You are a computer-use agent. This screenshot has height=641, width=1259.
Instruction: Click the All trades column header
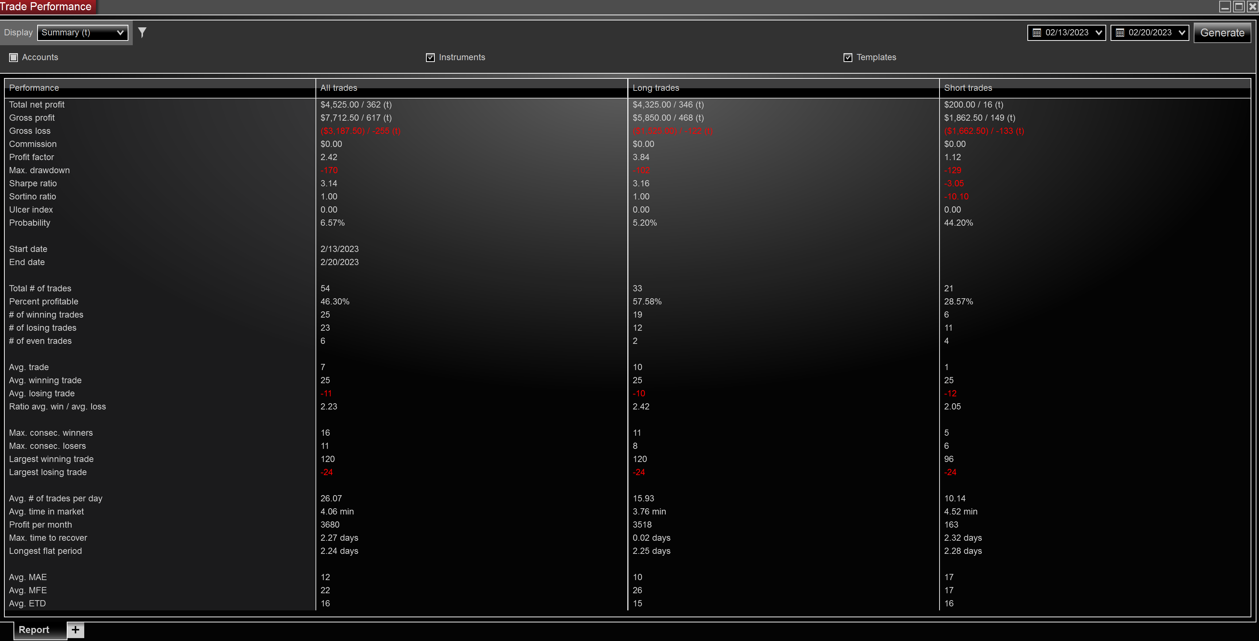click(x=471, y=88)
